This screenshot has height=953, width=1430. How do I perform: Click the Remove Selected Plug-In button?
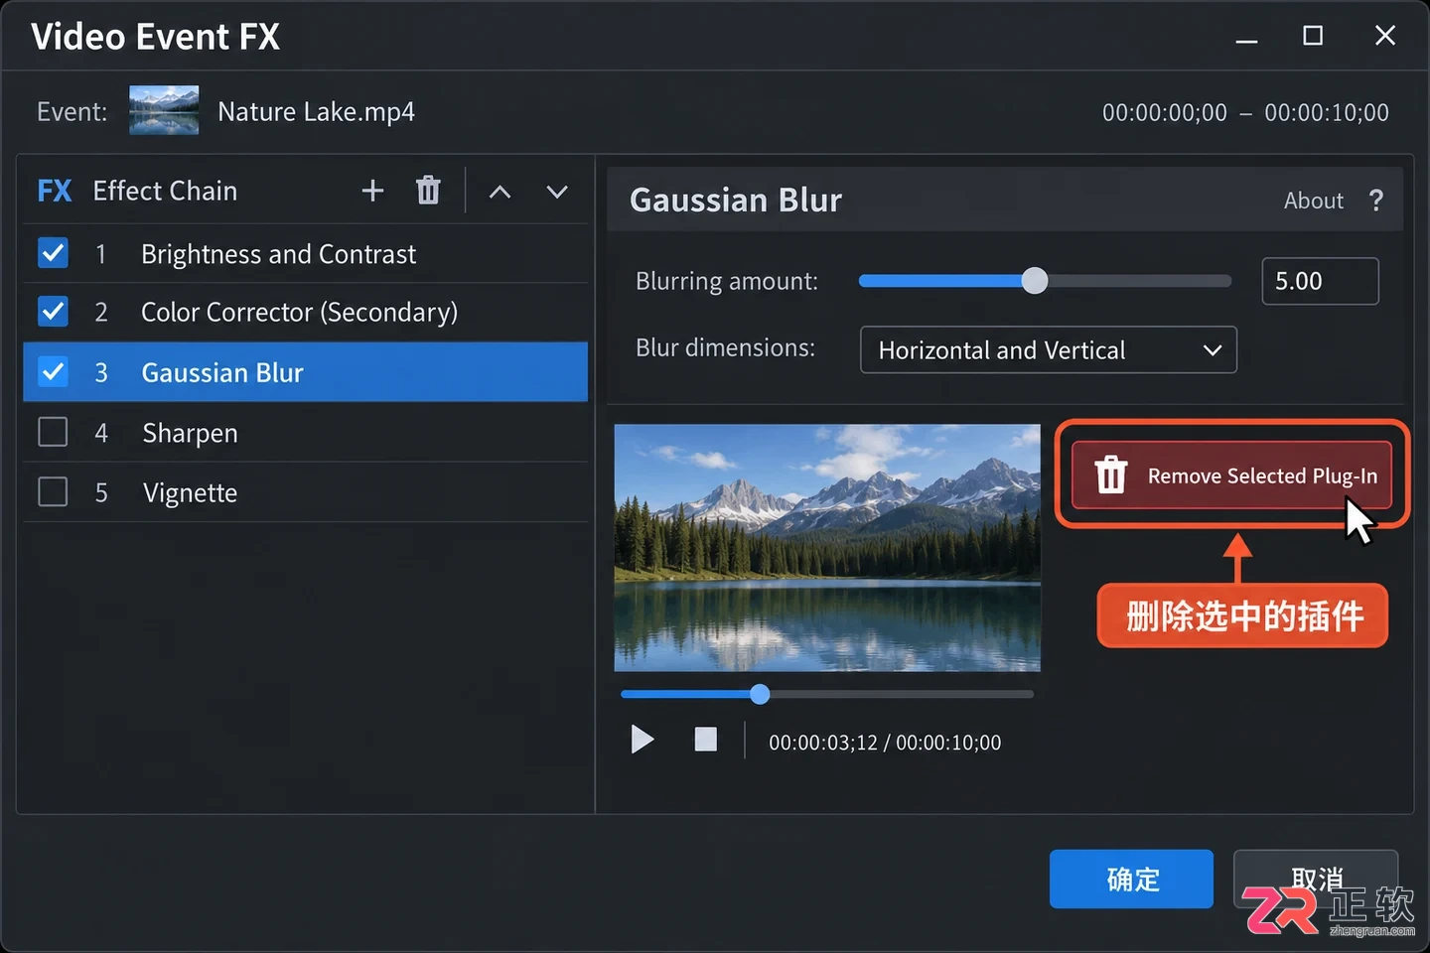[1231, 476]
